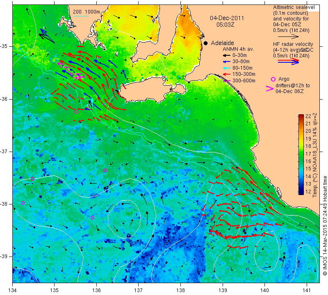Click the '200 1000m' isobath label
Image resolution: width=328 pixels, height=295 pixels.
click(x=87, y=12)
